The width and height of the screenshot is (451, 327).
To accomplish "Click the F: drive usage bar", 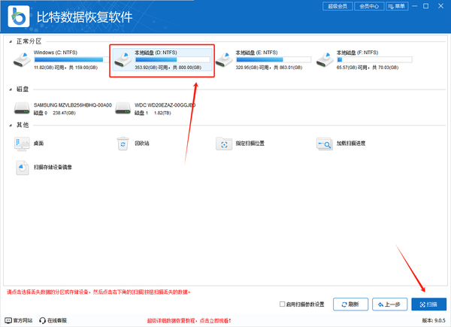I will click(x=374, y=60).
